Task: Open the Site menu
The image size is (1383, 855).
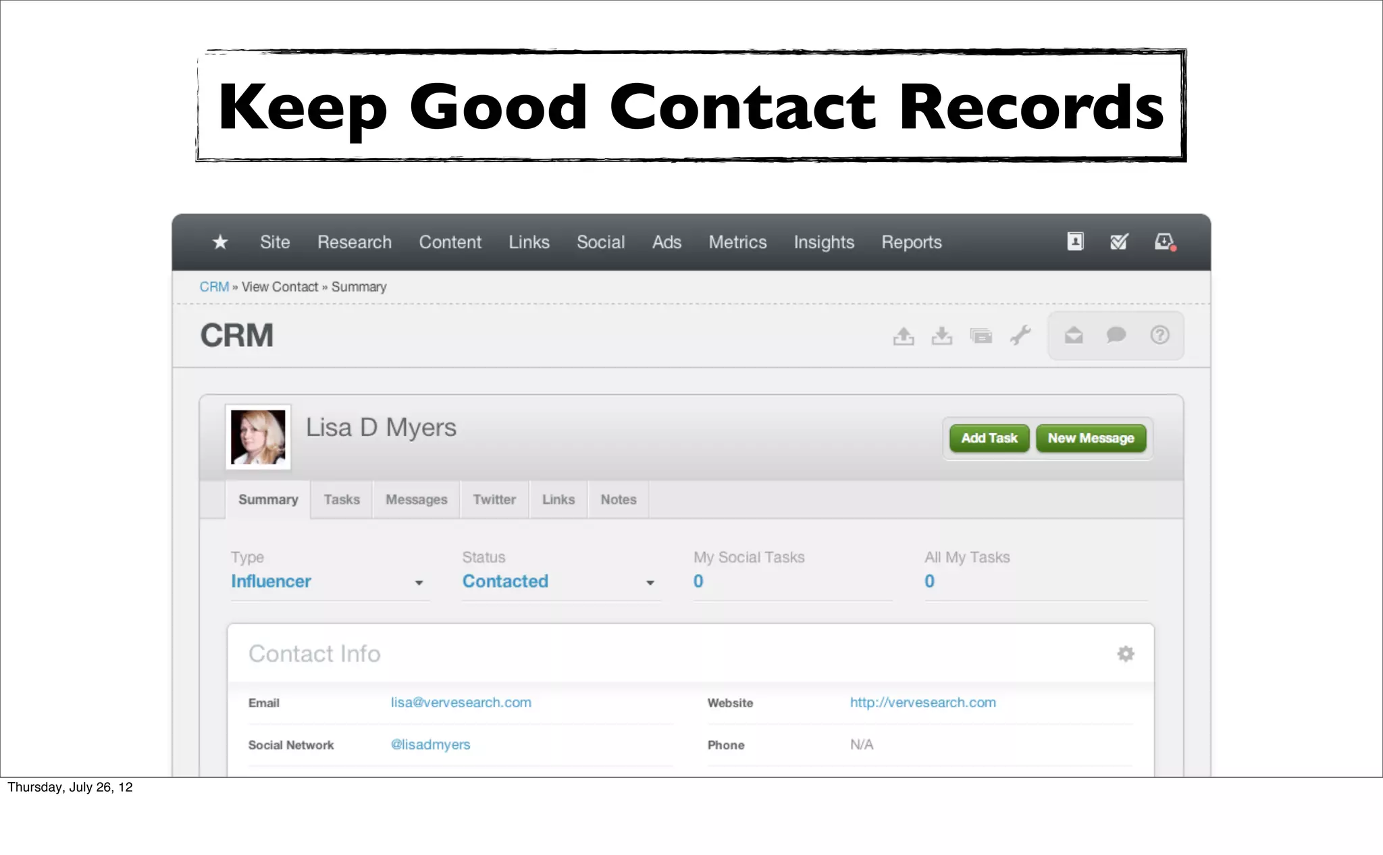Action: pyautogui.click(x=275, y=242)
